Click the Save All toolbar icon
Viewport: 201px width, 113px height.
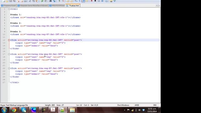tap(14, 1)
